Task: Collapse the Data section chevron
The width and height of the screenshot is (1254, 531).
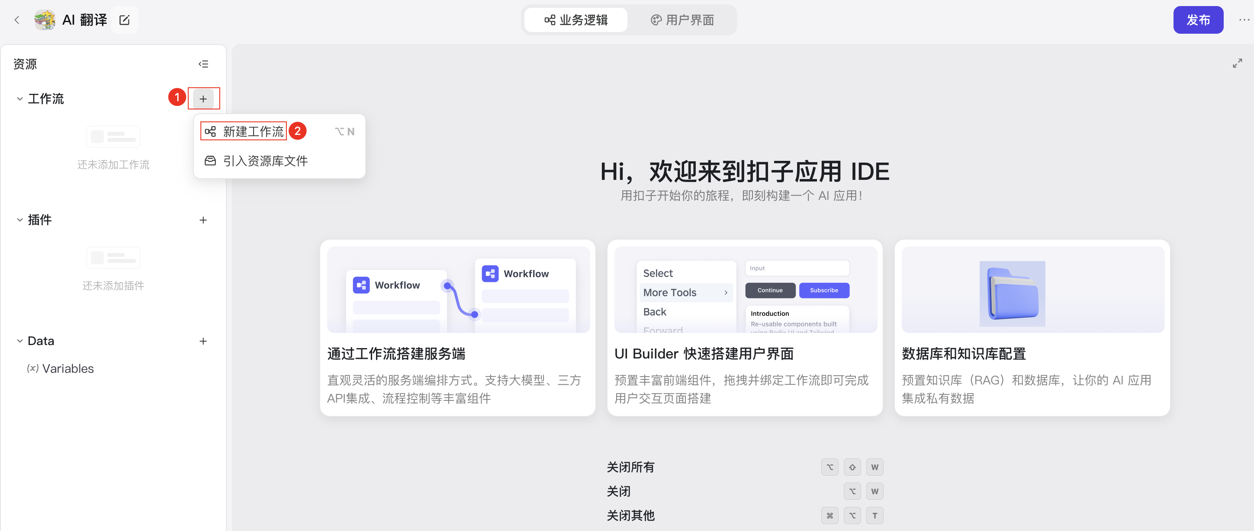Action: [x=19, y=341]
